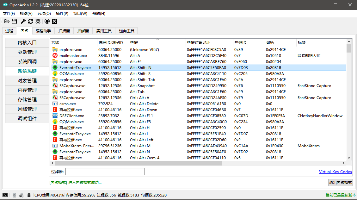Select 系统回调 in the sidebar
The image size is (357, 200).
click(27, 61)
